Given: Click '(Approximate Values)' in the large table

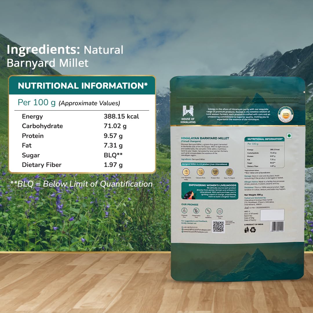Looking at the screenshot, I should [89, 103].
